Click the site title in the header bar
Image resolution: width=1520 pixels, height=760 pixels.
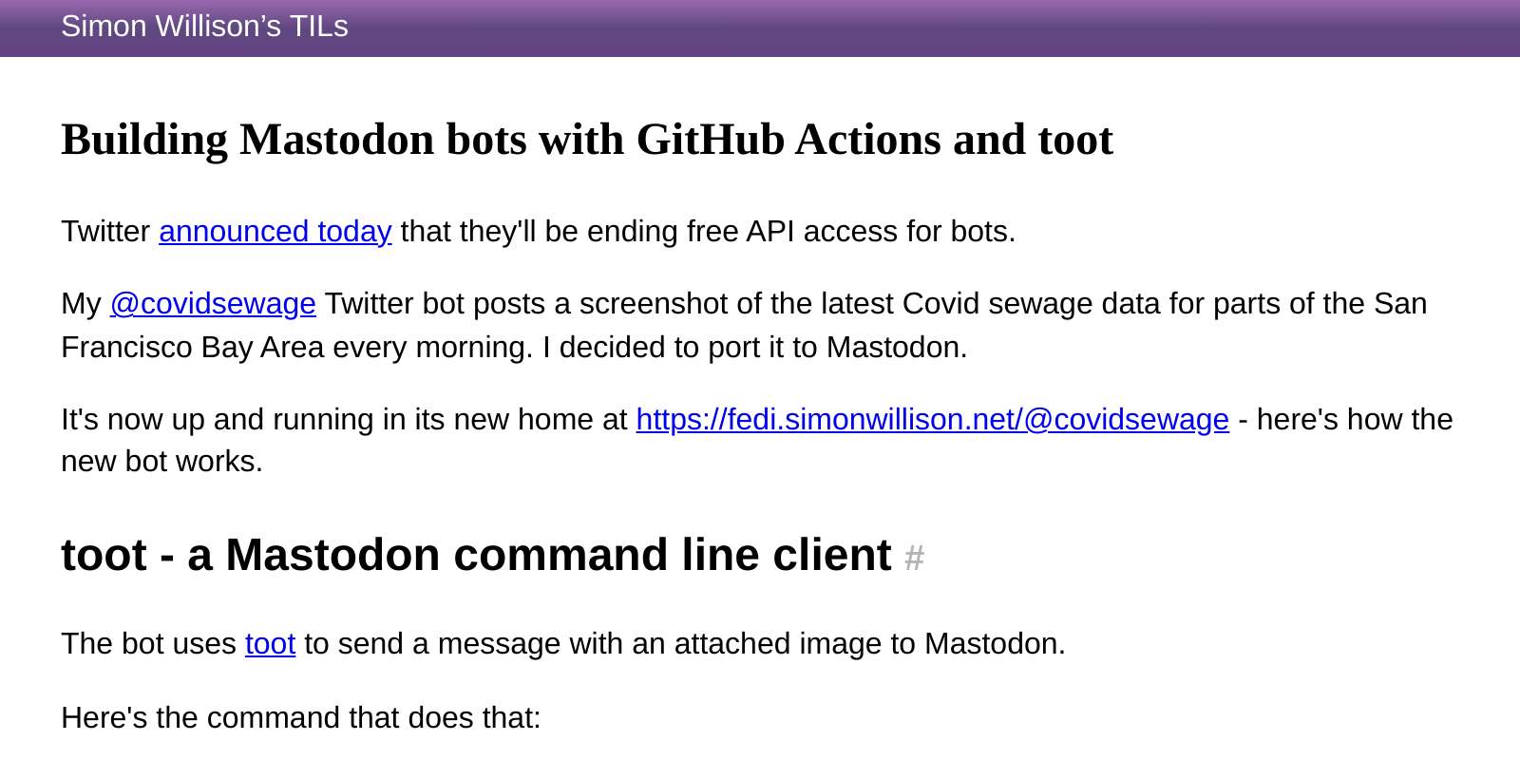click(x=204, y=27)
